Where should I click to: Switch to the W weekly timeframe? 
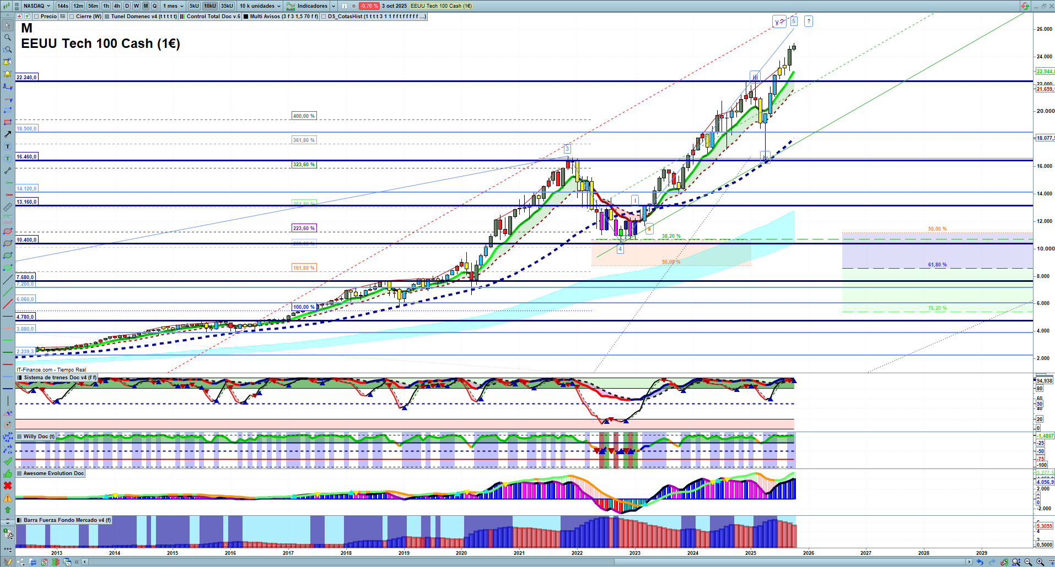click(136, 6)
